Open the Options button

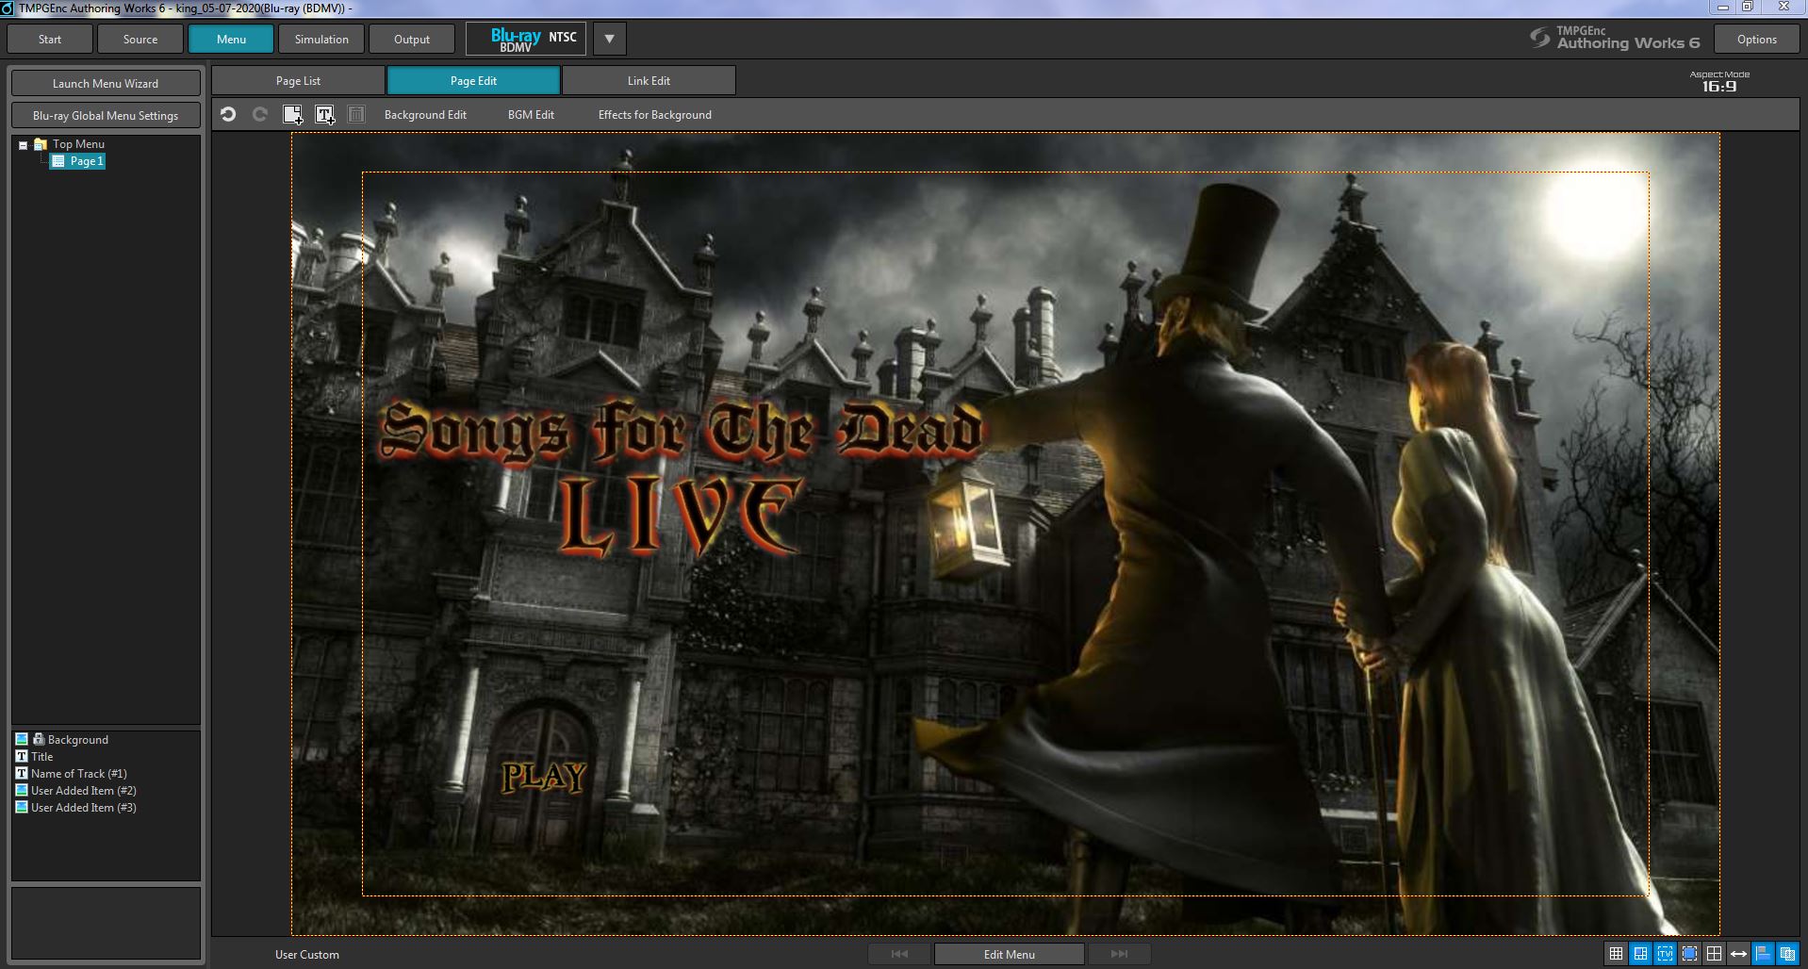click(1756, 39)
